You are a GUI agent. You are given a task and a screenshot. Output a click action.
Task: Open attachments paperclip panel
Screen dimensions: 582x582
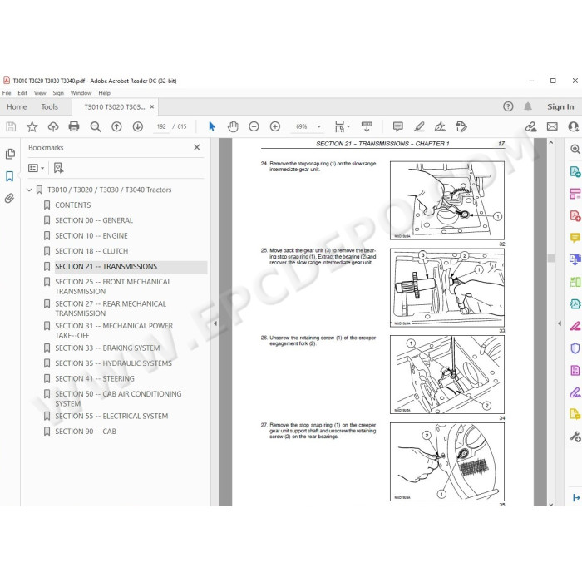[x=10, y=198]
